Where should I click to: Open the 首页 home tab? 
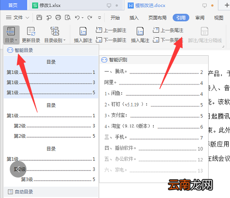click(x=13, y=5)
